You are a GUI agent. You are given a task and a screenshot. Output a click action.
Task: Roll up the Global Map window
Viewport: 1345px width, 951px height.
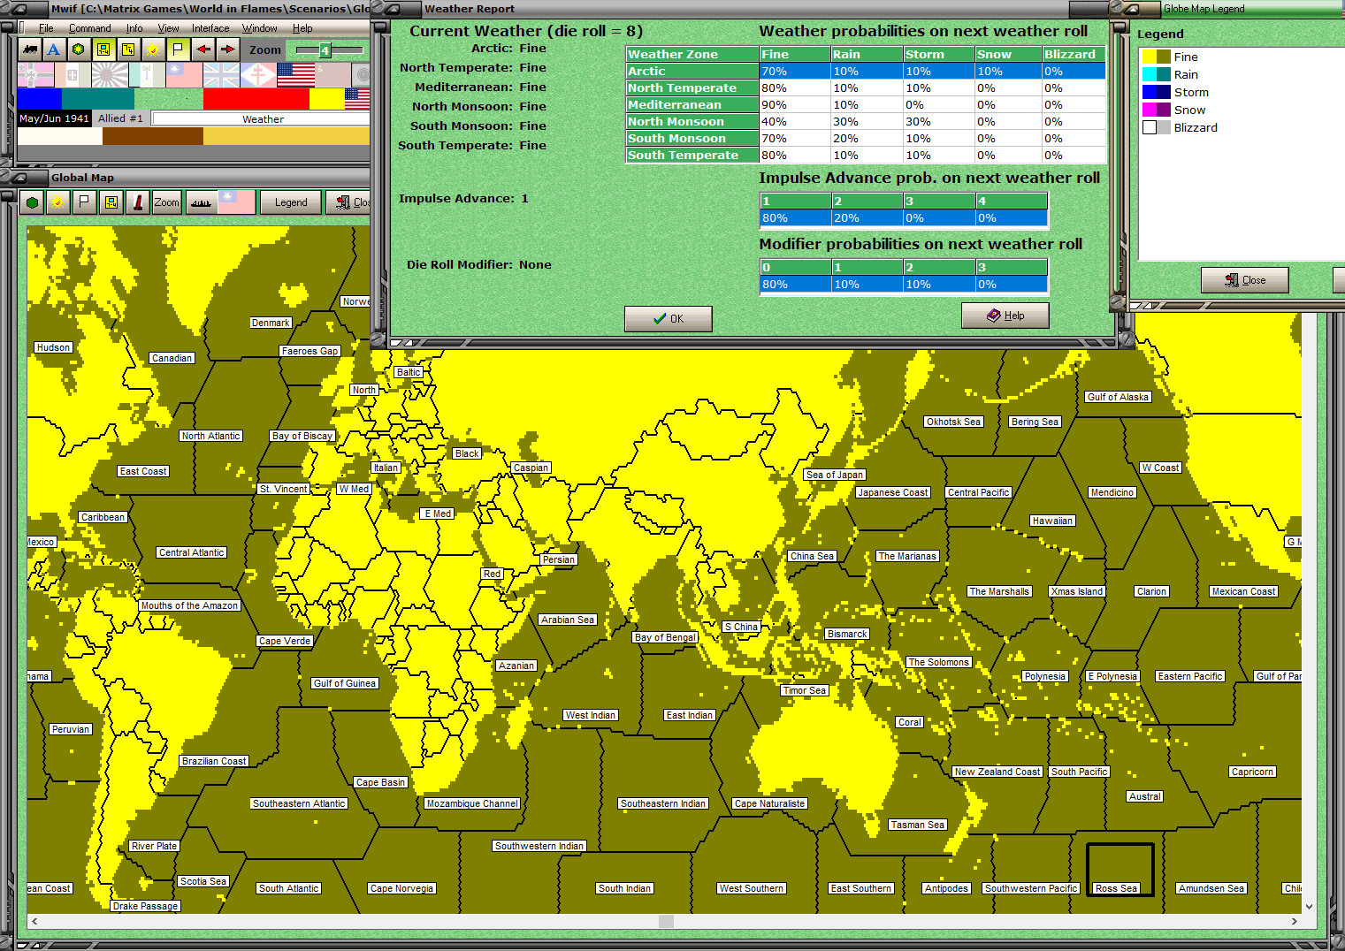tap(19, 177)
